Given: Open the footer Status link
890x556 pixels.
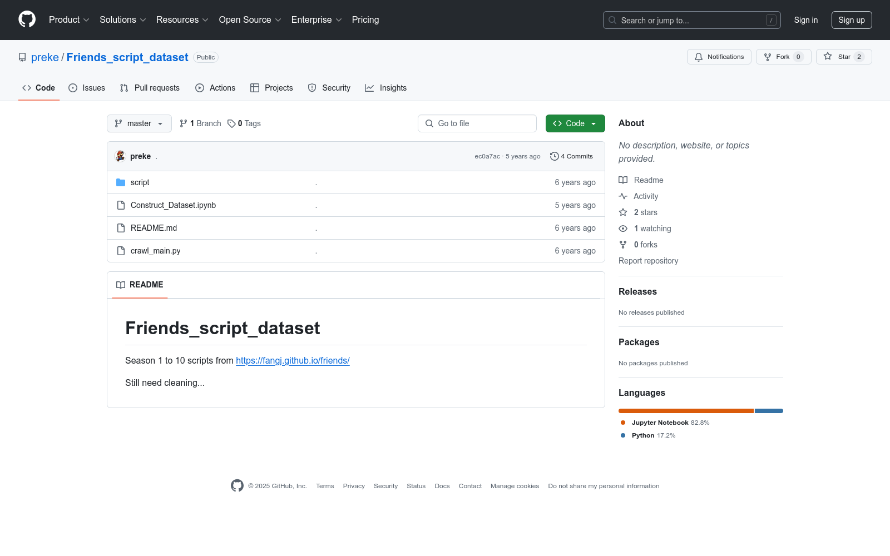Looking at the screenshot, I should [416, 486].
